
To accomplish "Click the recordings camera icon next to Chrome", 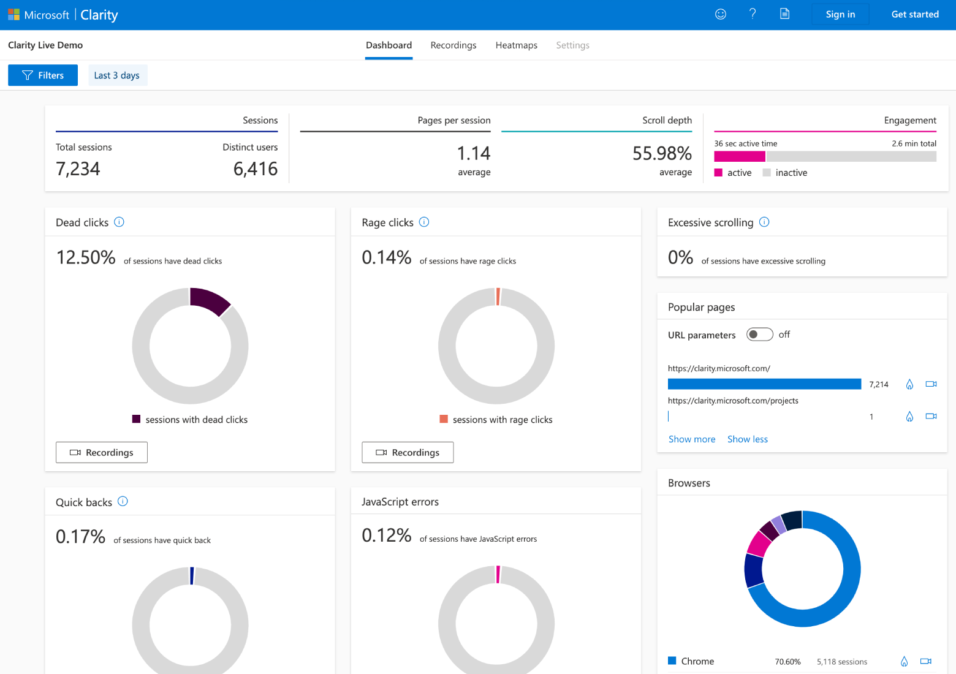I will 925,661.
